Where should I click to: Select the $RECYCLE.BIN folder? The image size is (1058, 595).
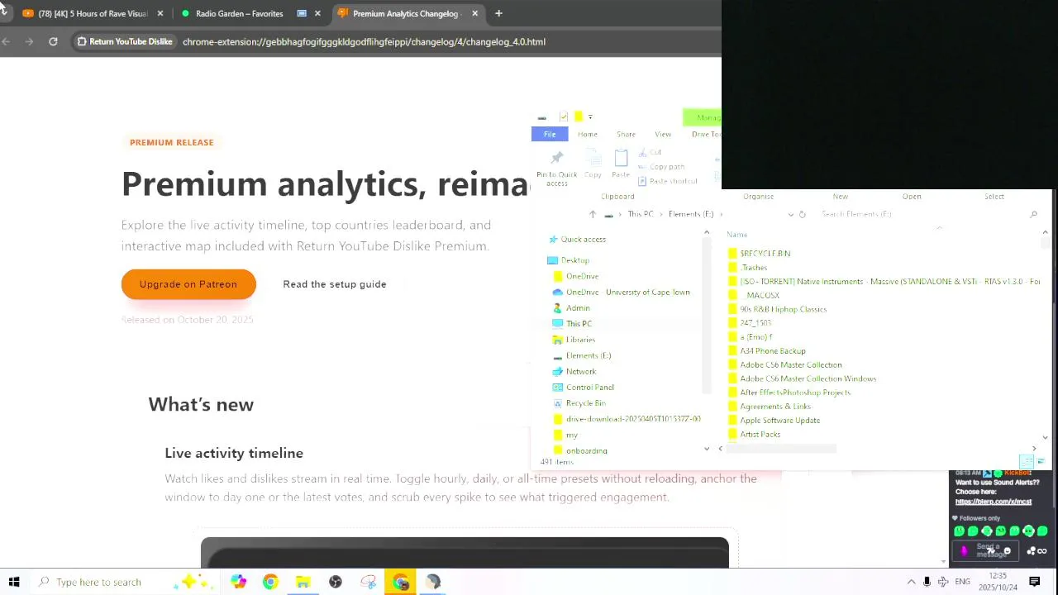click(x=759, y=254)
